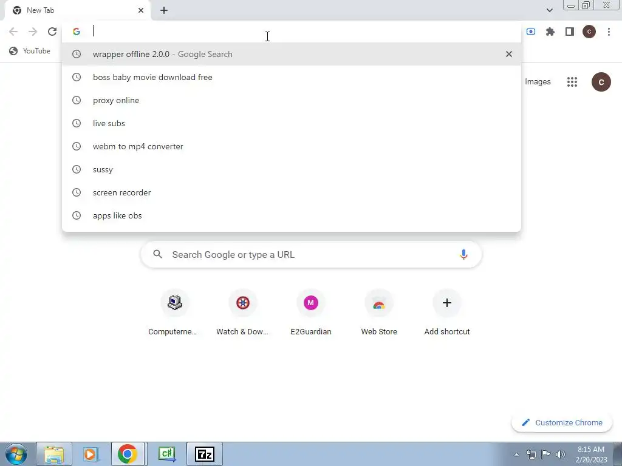The height and width of the screenshot is (466, 622).
Task: Open the Extensions puzzle icon
Action: coord(550,32)
